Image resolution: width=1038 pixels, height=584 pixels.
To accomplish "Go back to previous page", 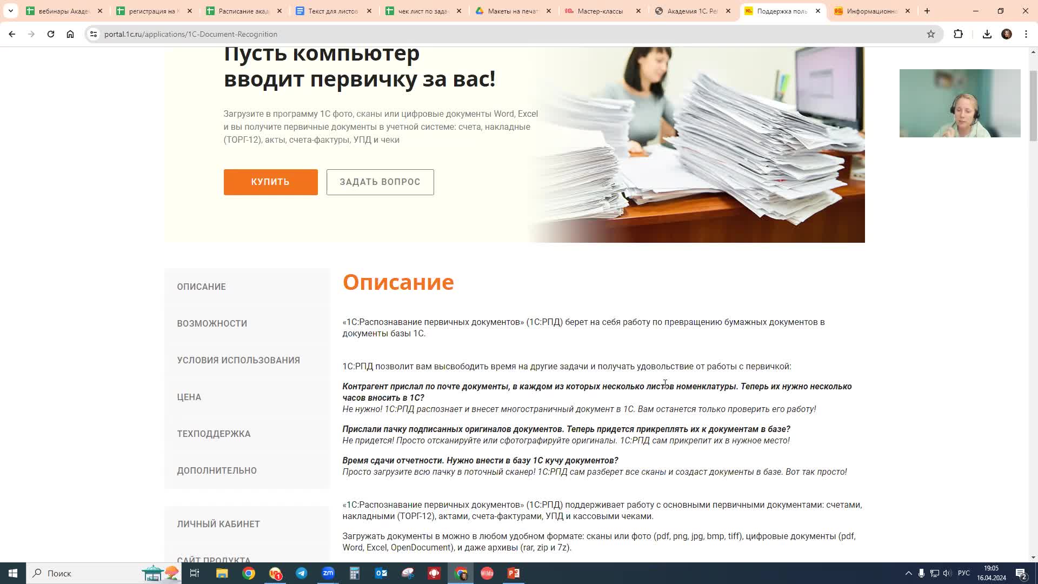I will [x=12, y=34].
